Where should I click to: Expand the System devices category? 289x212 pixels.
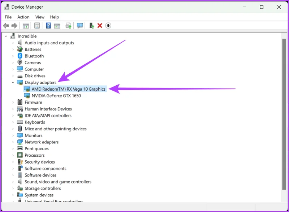pos(13,195)
